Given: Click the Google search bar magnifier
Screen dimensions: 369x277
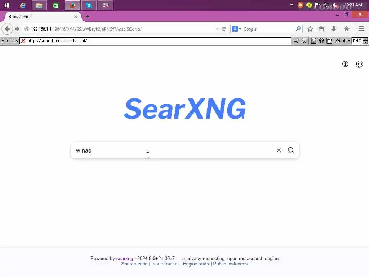Looking at the screenshot, I should 298,29.
